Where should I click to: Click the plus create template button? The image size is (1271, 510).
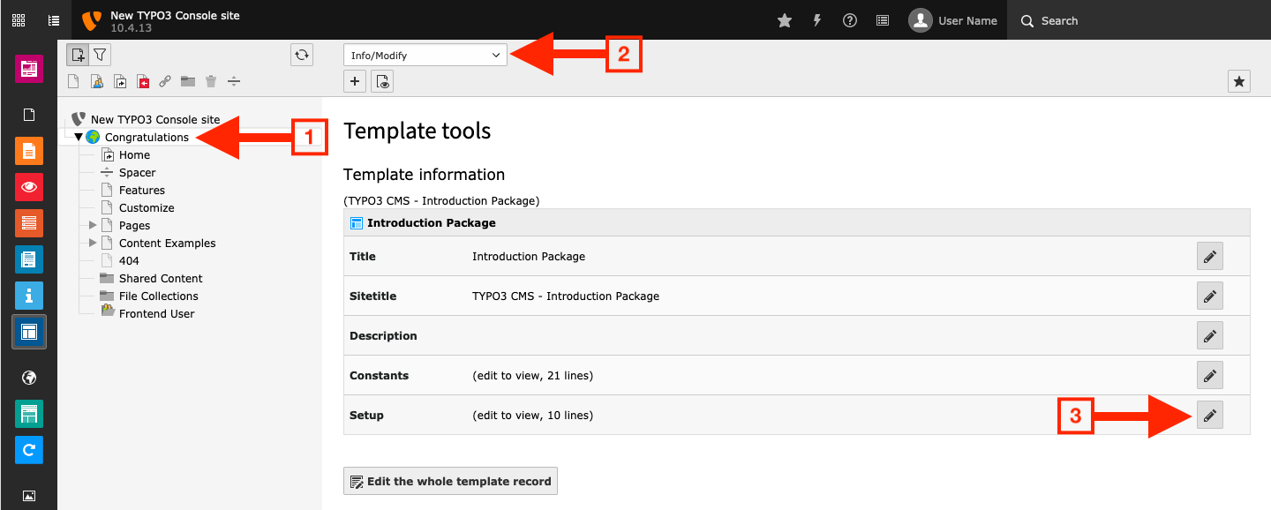pyautogui.click(x=355, y=81)
